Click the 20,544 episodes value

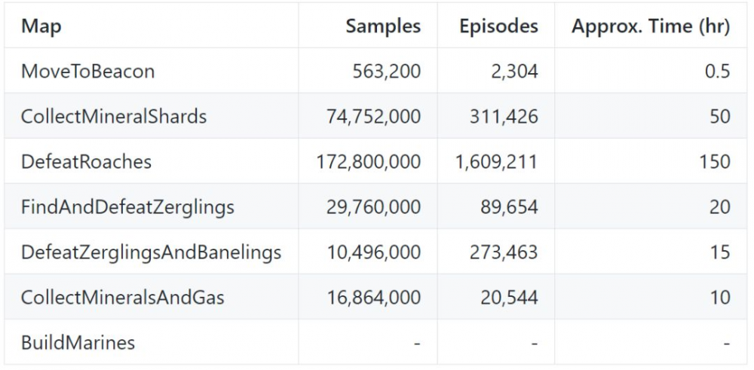click(x=509, y=298)
